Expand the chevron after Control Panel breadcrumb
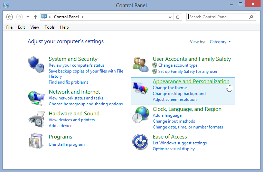This screenshot has width=263, height=172. (x=83, y=17)
